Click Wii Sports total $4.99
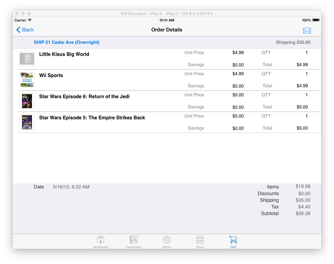334x264 pixels. point(302,85)
